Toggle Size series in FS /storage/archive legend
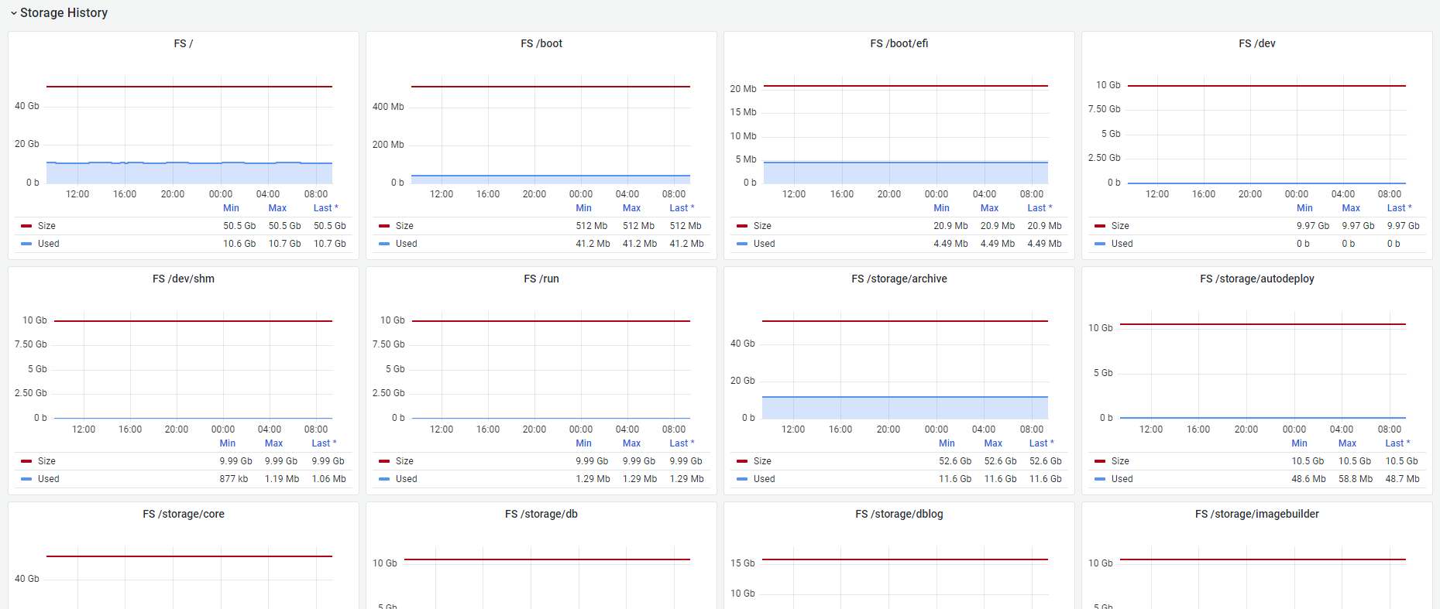1440x609 pixels. click(762, 461)
